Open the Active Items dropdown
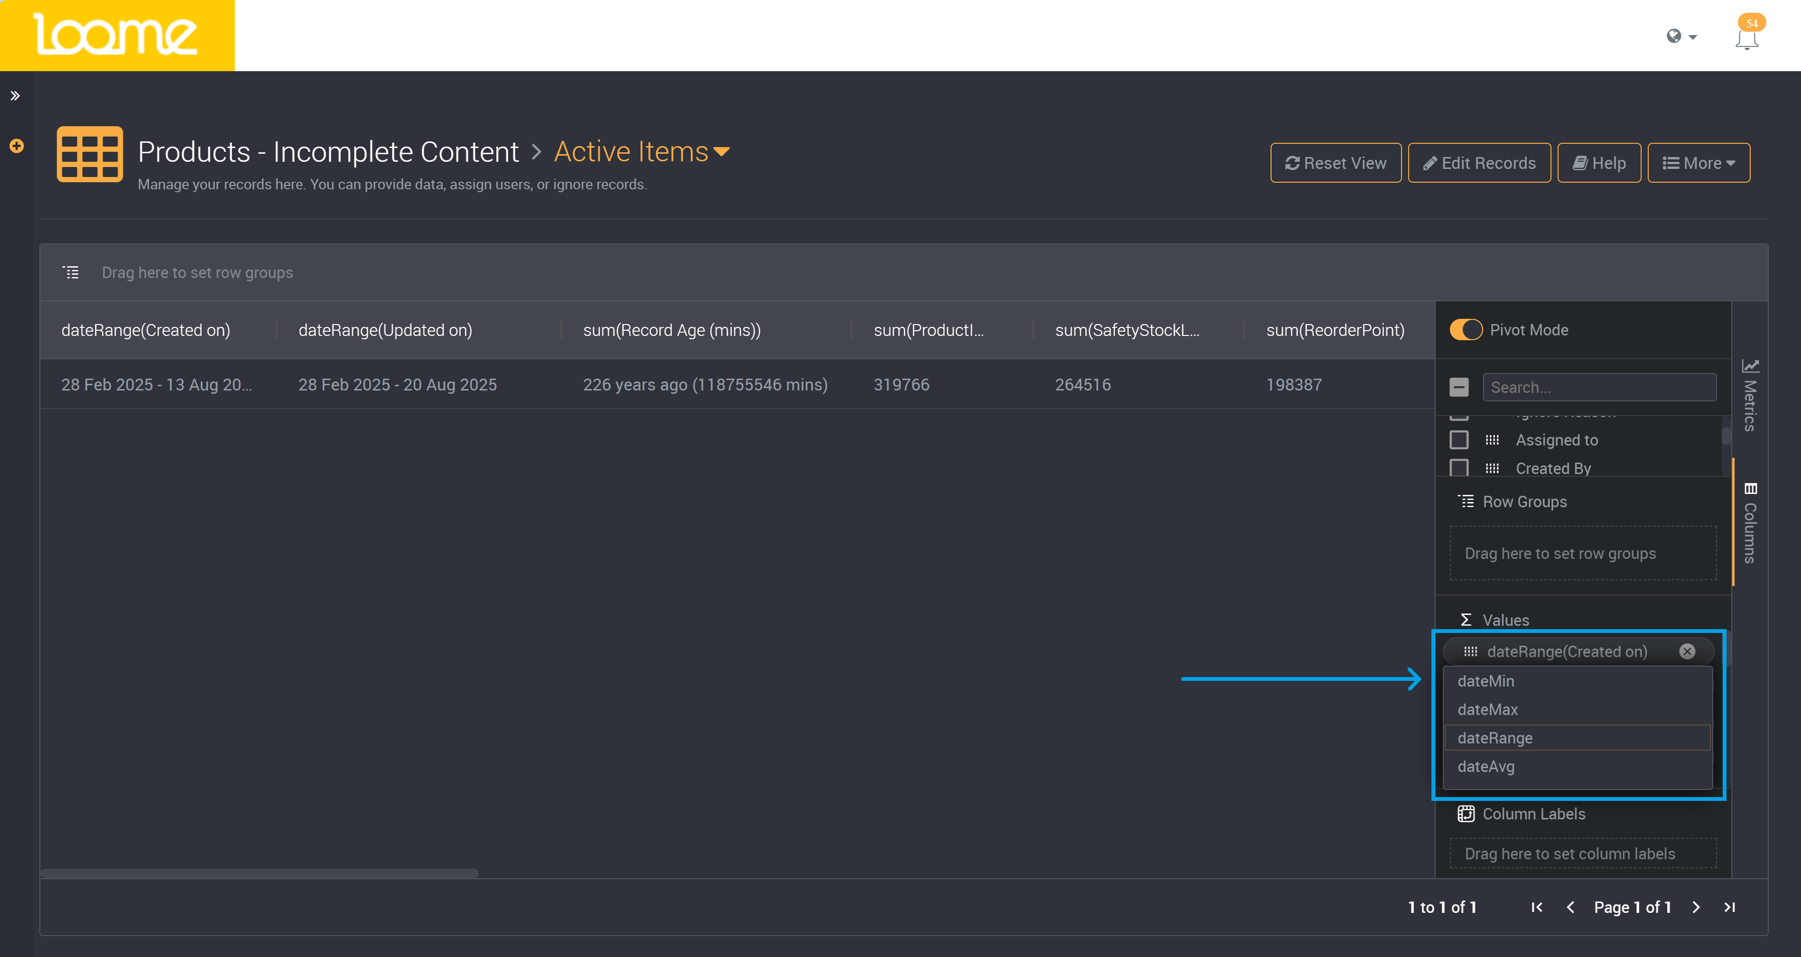This screenshot has height=957, width=1801. (x=642, y=151)
